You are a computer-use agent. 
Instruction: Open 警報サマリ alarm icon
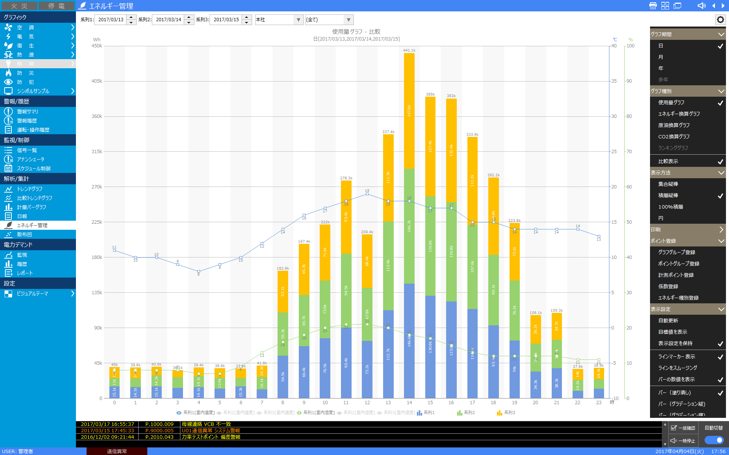pos(8,111)
